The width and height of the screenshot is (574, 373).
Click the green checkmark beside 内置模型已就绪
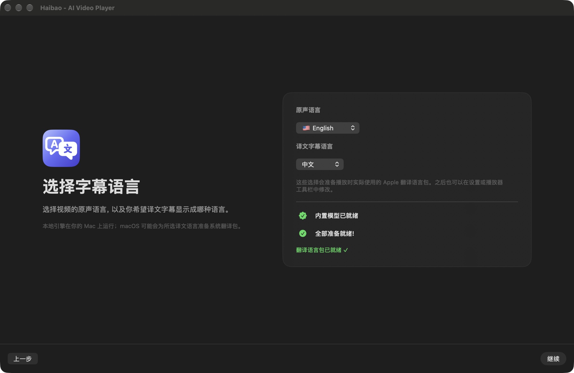pyautogui.click(x=303, y=216)
